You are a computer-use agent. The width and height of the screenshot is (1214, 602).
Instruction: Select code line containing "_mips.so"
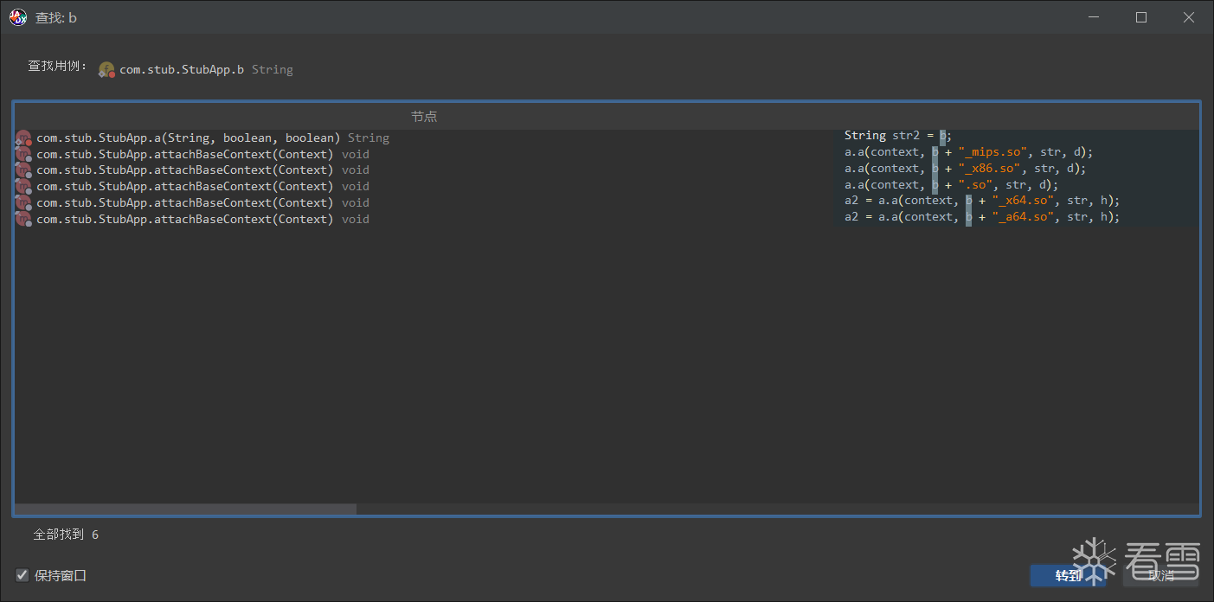click(968, 152)
